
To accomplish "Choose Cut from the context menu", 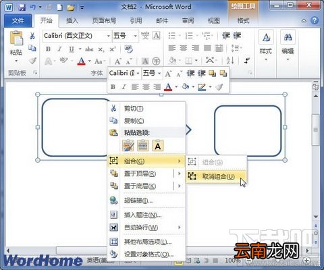I will [x=146, y=109].
